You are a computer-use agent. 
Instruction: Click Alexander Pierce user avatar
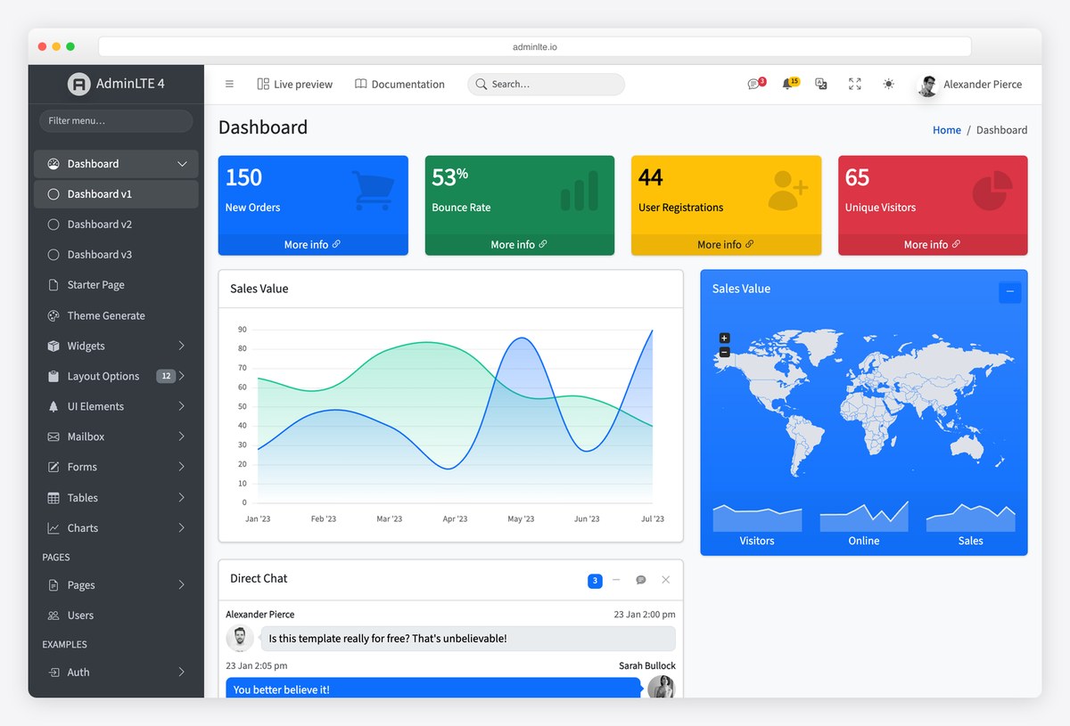point(928,85)
